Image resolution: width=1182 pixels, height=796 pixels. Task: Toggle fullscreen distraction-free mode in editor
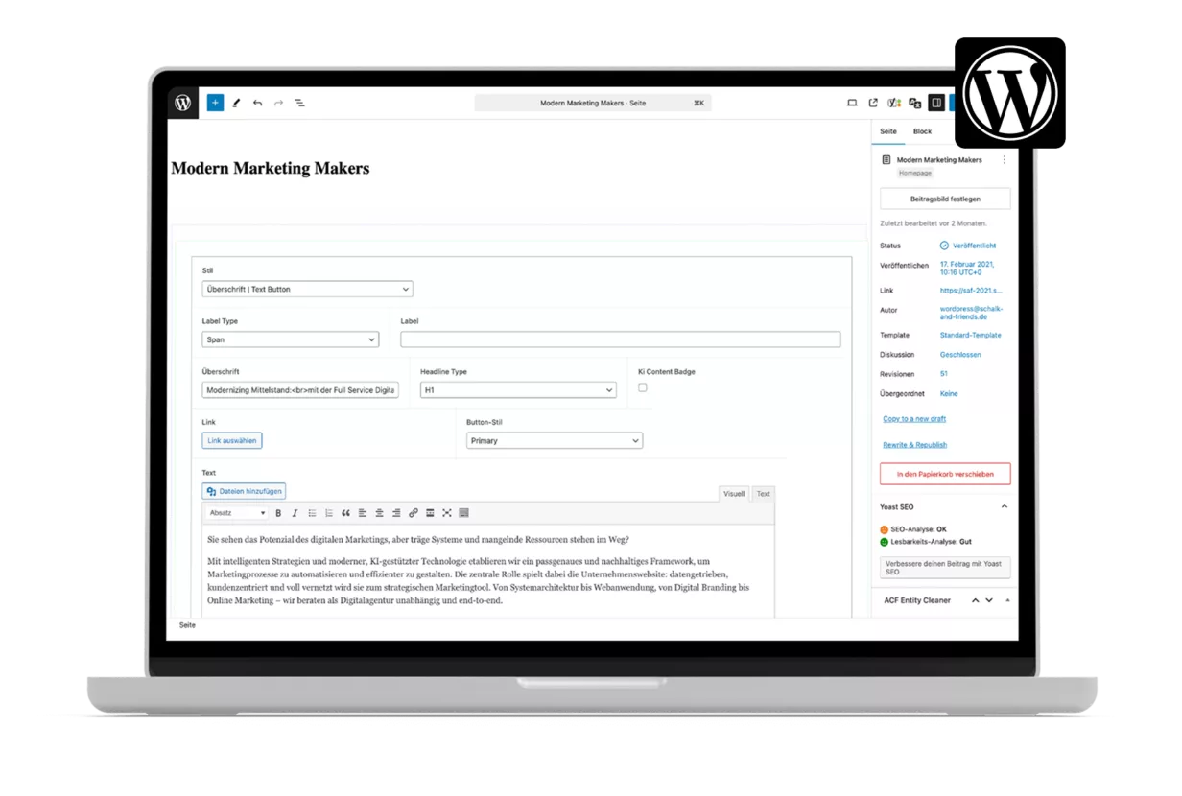447,513
